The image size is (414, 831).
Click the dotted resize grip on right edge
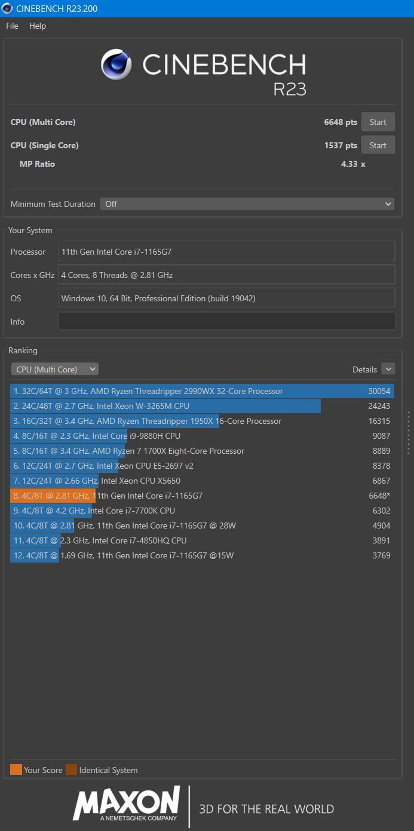click(409, 432)
